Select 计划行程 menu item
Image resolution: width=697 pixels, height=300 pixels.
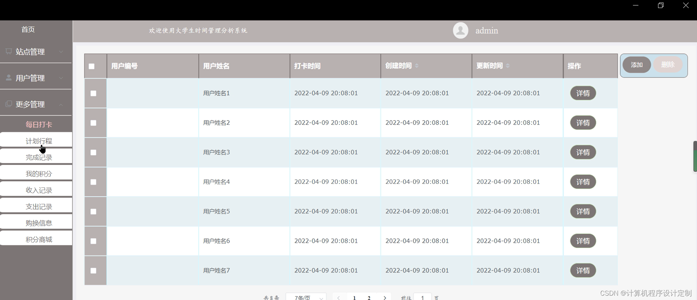(36, 140)
